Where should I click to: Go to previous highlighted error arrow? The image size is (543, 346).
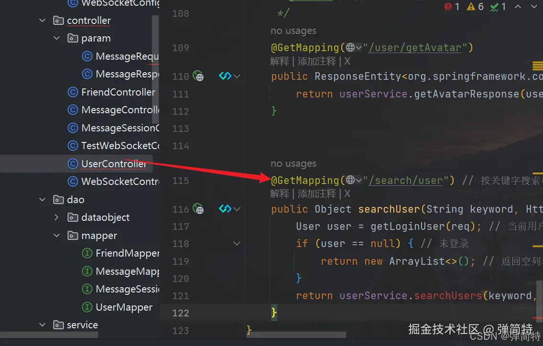click(x=518, y=7)
